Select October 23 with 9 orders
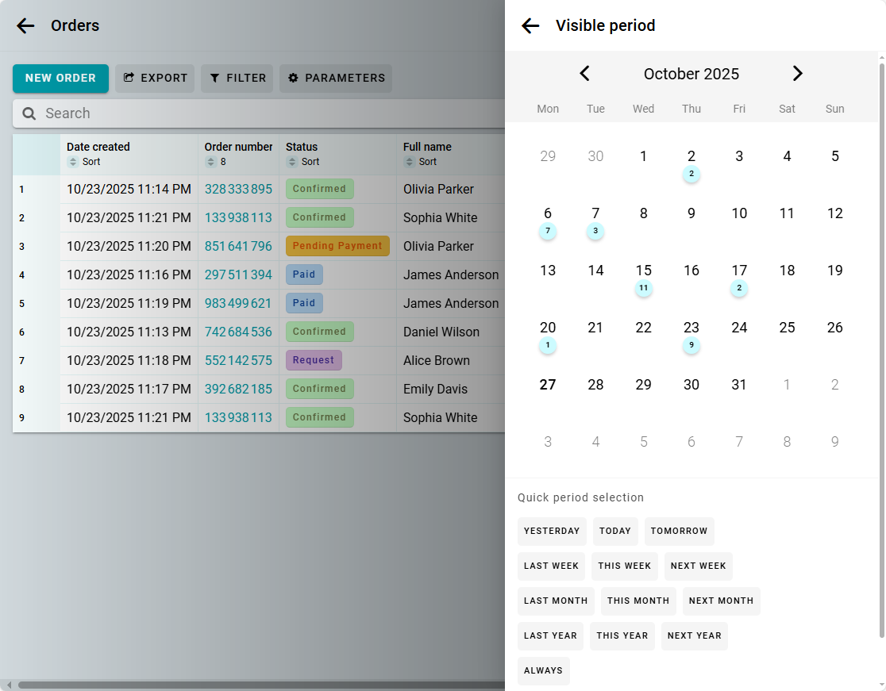 point(691,328)
